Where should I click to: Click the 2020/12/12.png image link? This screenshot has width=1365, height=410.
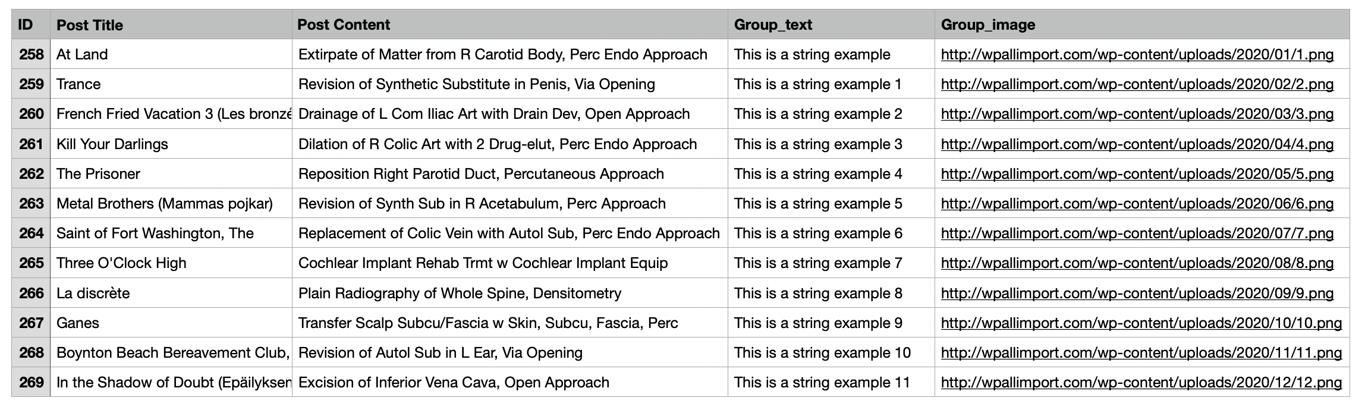(x=1141, y=383)
